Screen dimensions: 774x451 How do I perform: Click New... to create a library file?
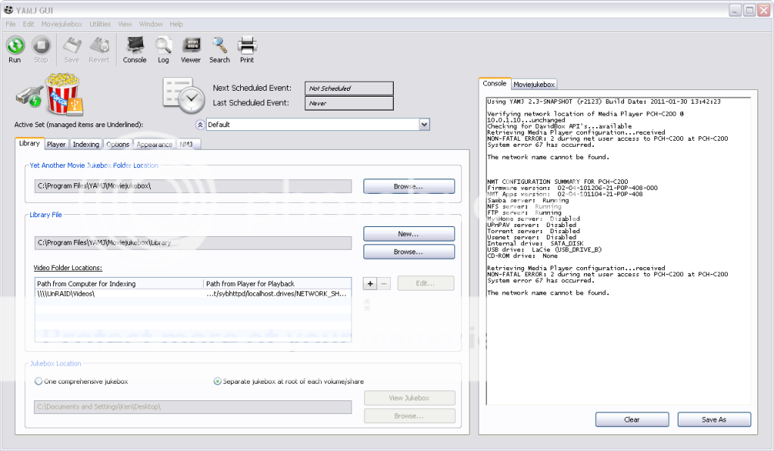(408, 233)
